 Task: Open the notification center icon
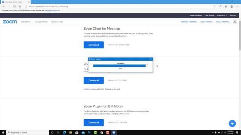coord(237,132)
